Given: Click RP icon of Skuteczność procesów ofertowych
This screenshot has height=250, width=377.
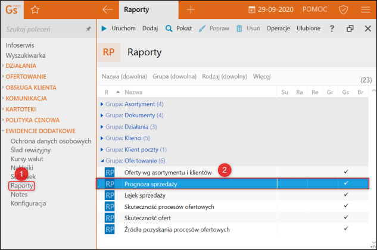Looking at the screenshot, I should pyautogui.click(x=110, y=207).
